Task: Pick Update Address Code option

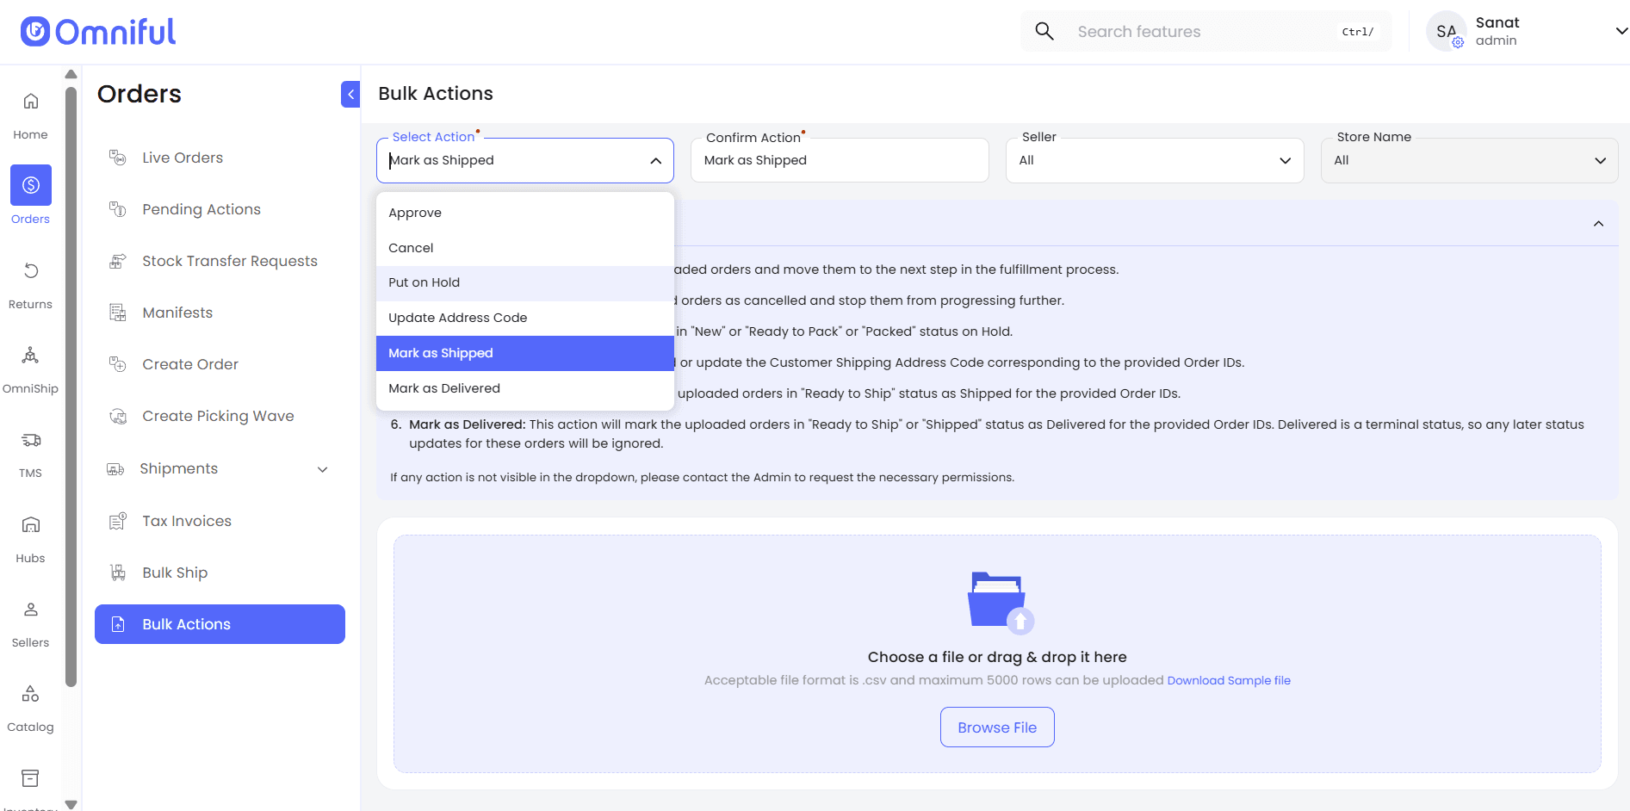Action: click(x=458, y=318)
